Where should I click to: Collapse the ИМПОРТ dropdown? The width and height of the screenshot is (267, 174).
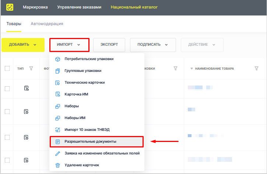tap(69, 45)
